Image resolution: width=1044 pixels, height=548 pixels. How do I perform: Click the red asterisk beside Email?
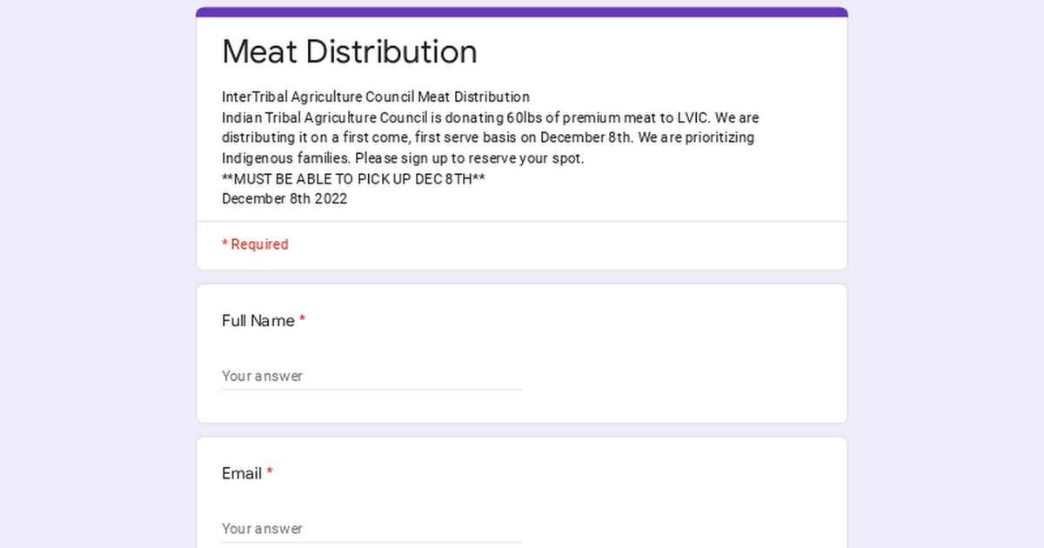pos(270,474)
